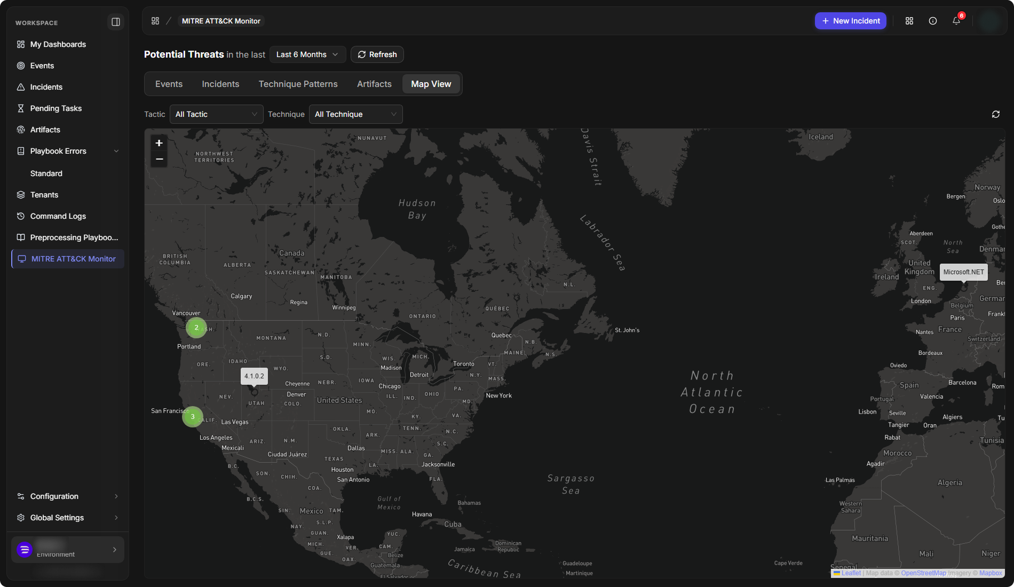Collapse the workspace sidebar panel icon
1014x587 pixels.
pos(115,22)
